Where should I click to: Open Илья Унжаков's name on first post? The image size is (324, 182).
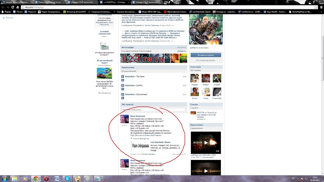(x=138, y=116)
